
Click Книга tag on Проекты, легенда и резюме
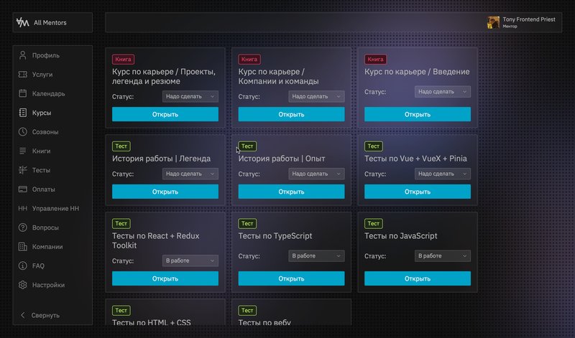(123, 60)
